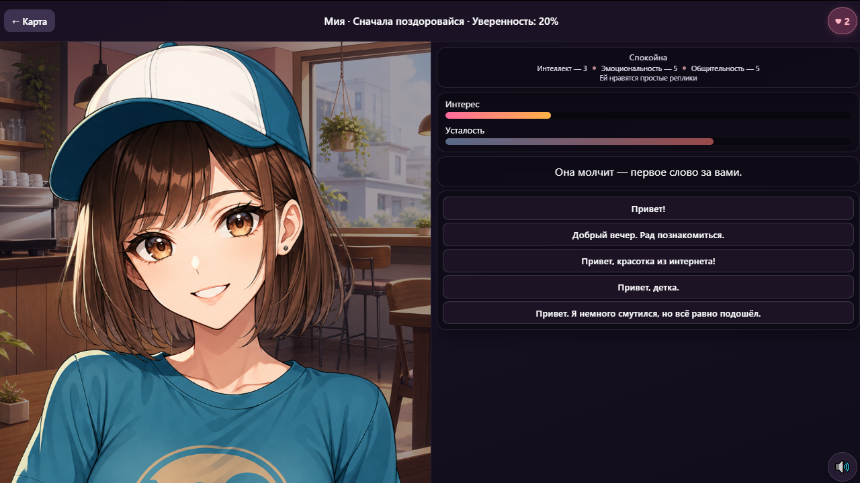Click the stat "Общительность — 5"
The width and height of the screenshot is (860, 483).
pos(725,68)
